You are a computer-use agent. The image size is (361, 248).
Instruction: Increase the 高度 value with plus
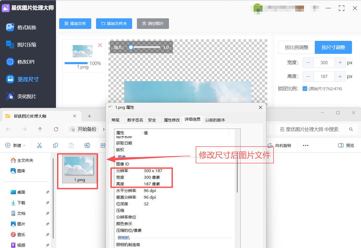click(x=340, y=76)
